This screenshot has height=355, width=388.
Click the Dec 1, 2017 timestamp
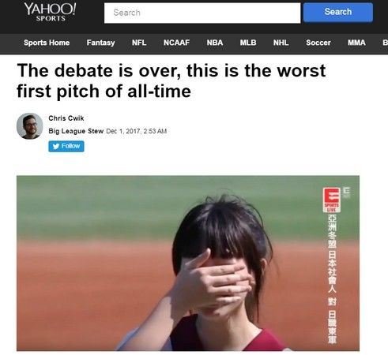click(137, 131)
